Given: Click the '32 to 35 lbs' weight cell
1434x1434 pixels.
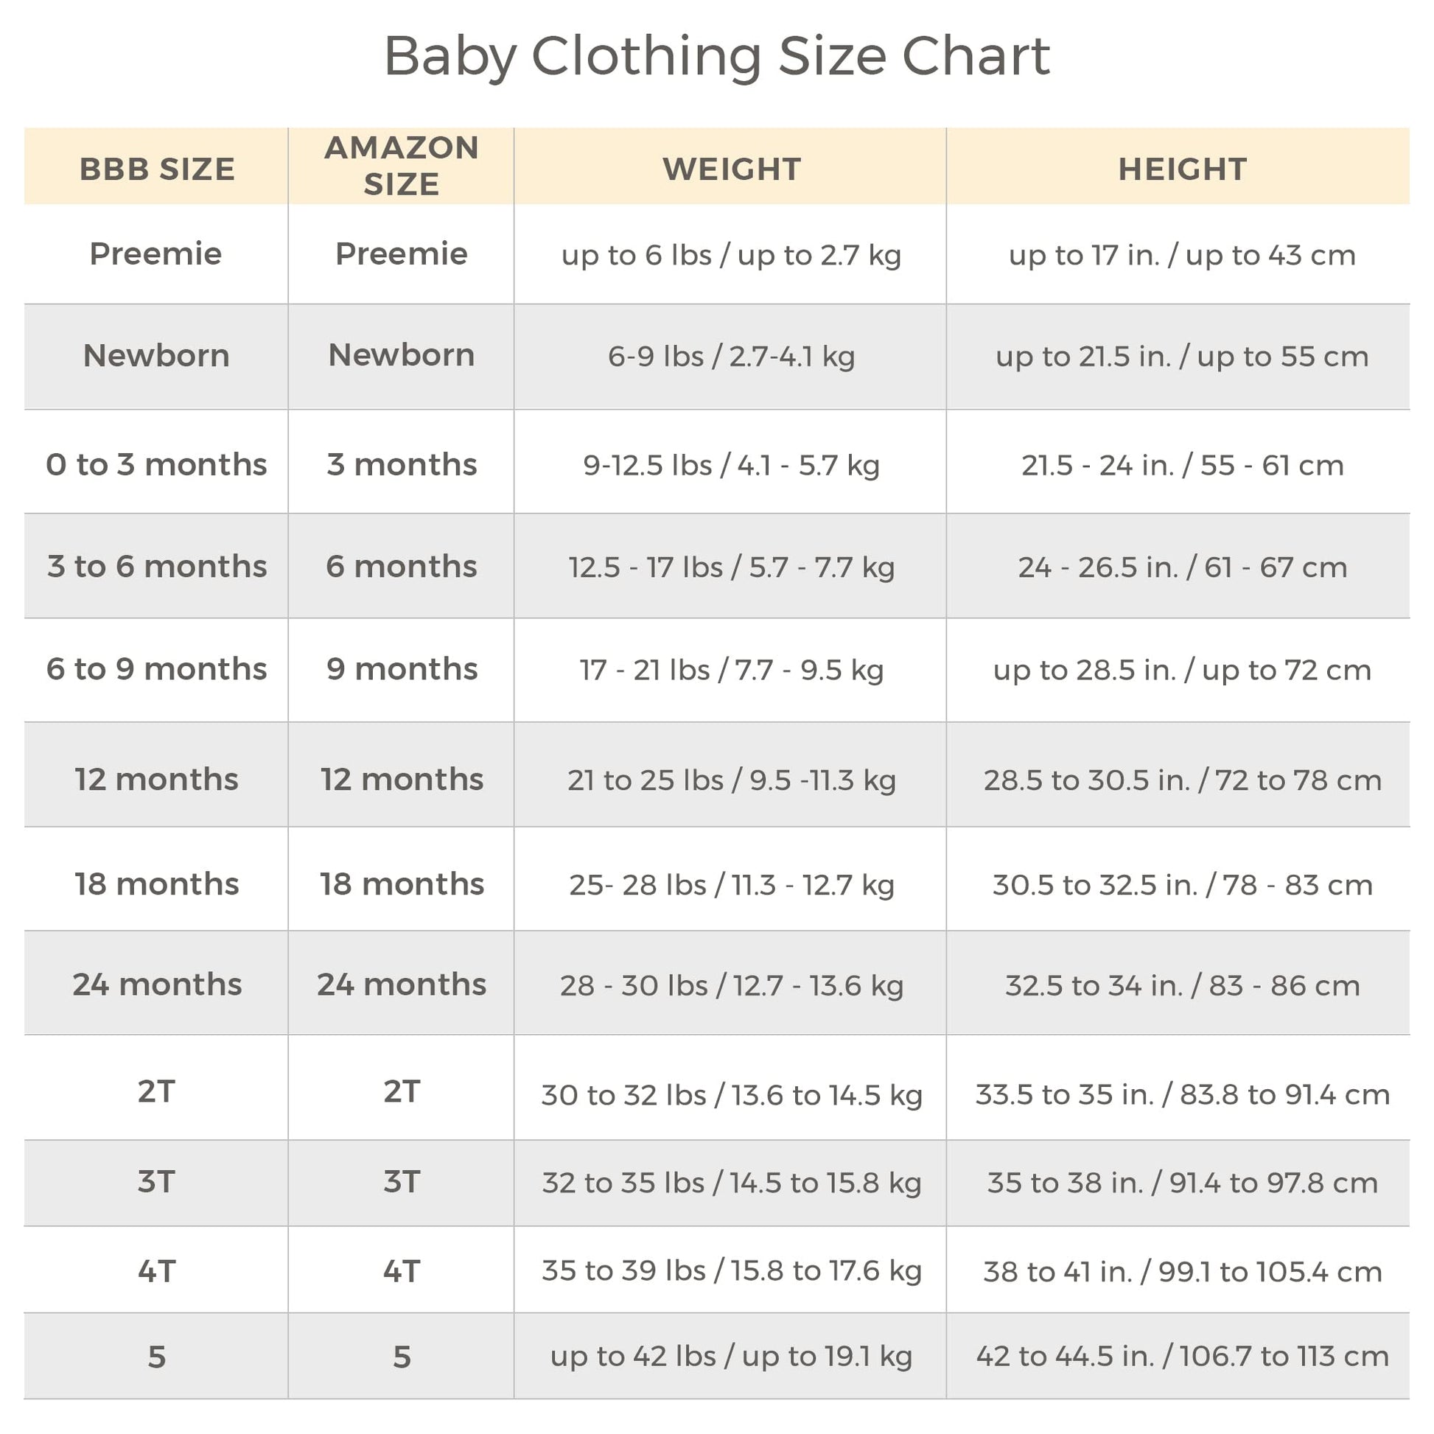Looking at the screenshot, I should click(x=731, y=1183).
